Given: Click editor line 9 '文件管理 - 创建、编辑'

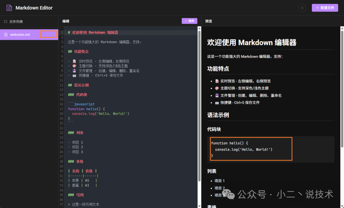Looking at the screenshot, I should [104, 71].
